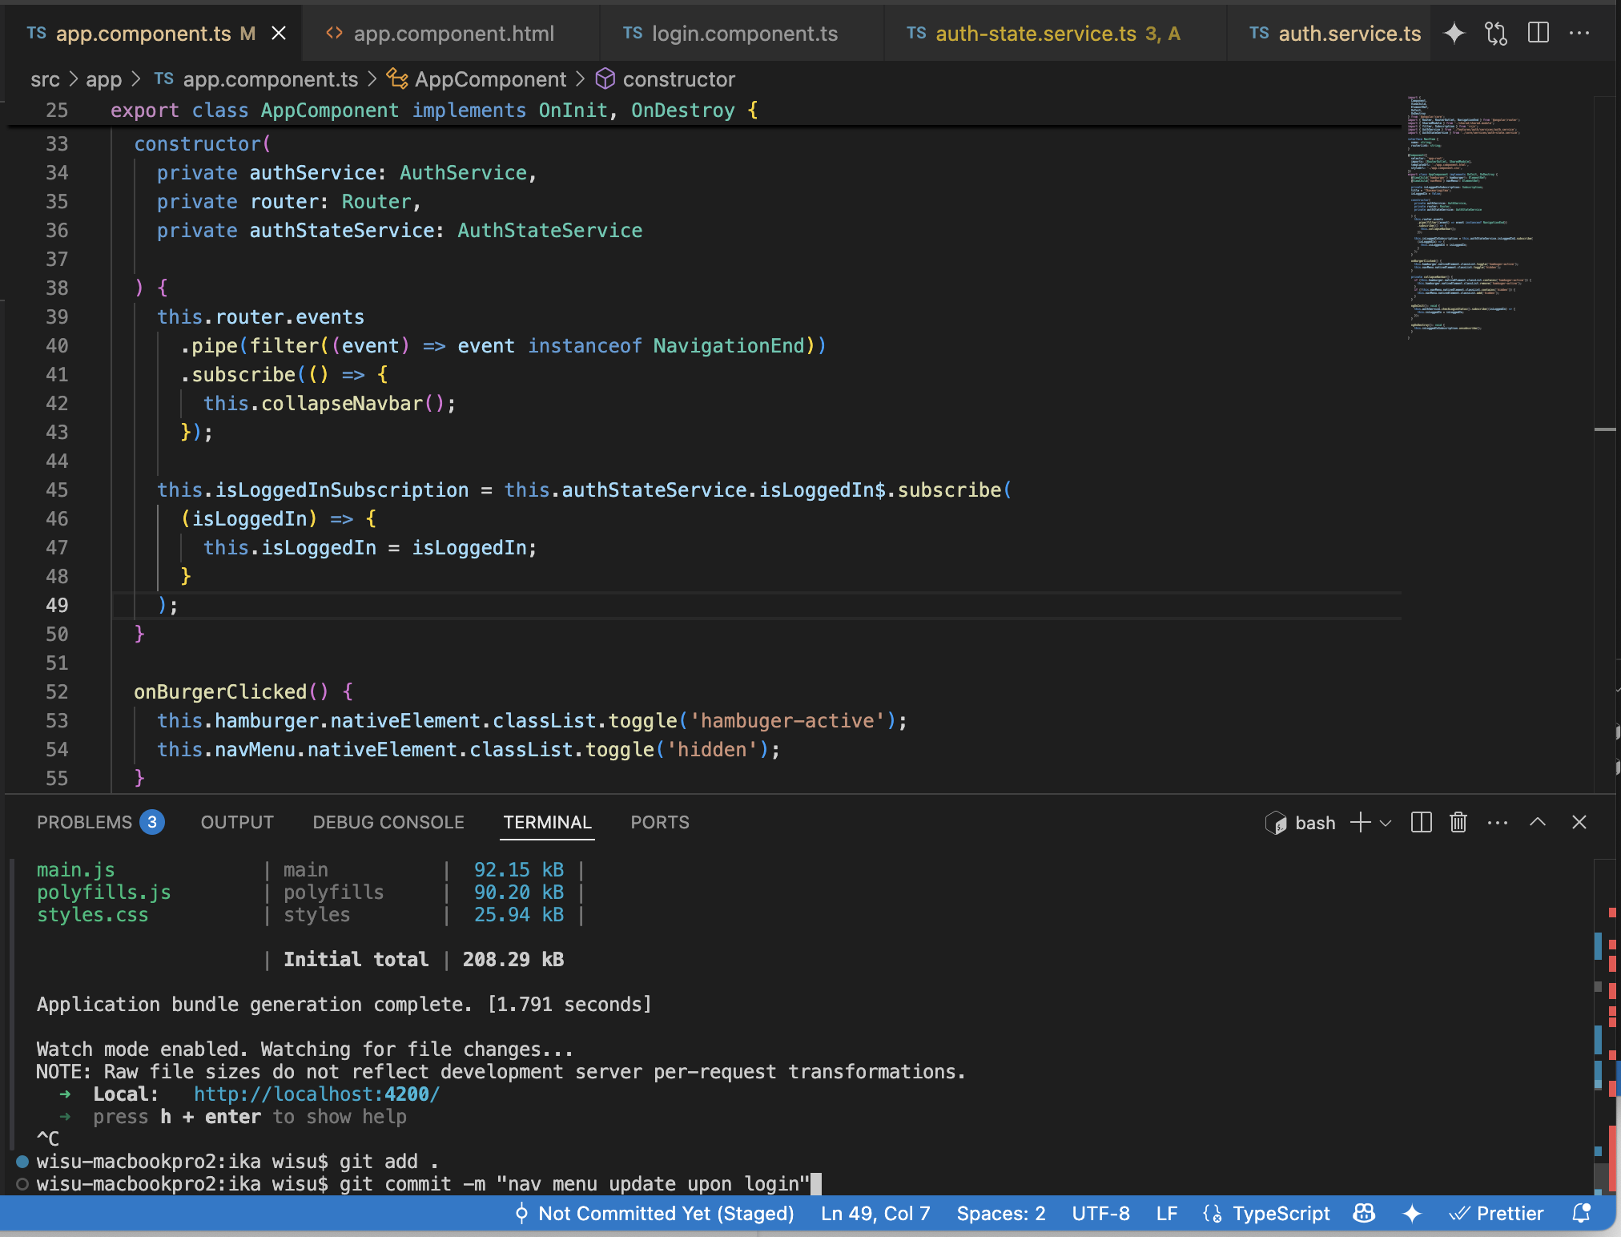Click the curly braces TypeScript status icon
1621x1237 pixels.
pyautogui.click(x=1212, y=1213)
